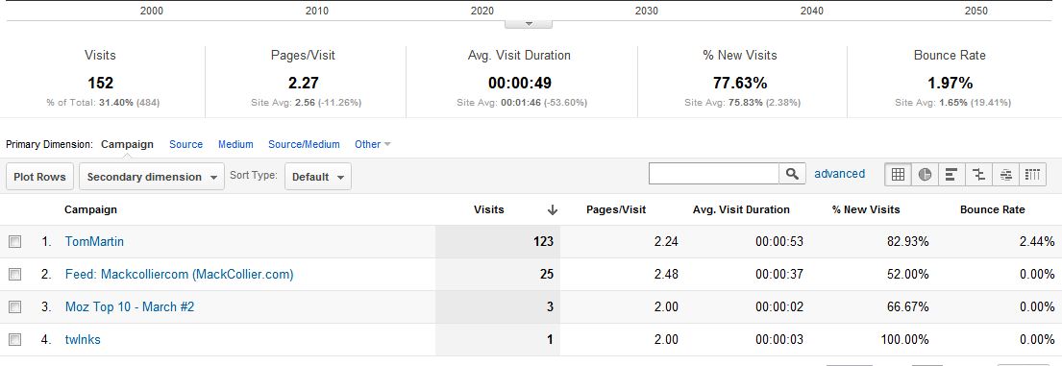The height and width of the screenshot is (366, 1062).
Task: Click Feed row % new visits 52.00%
Action: click(907, 274)
